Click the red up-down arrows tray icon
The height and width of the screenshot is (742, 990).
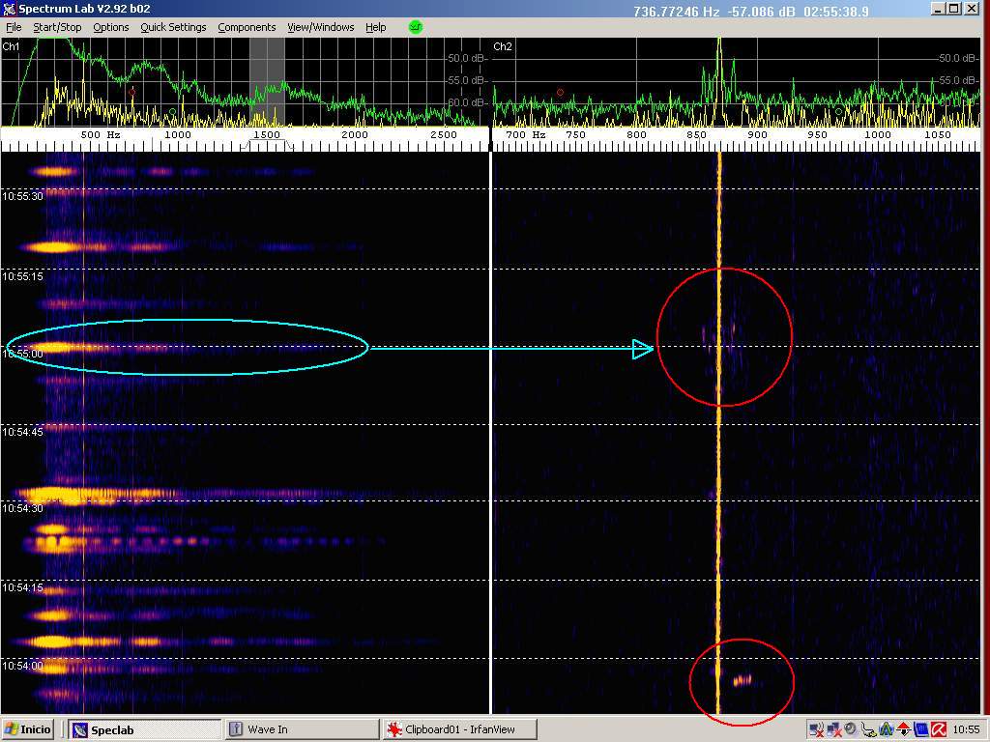(903, 729)
